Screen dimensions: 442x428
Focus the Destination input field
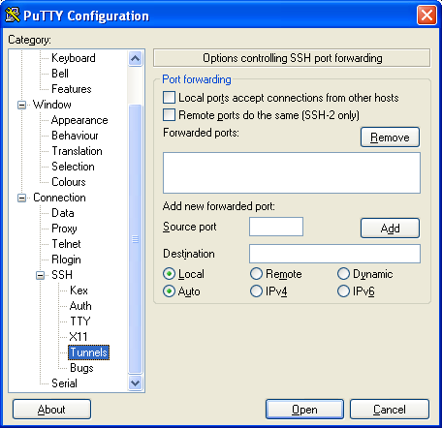pyautogui.click(x=334, y=254)
